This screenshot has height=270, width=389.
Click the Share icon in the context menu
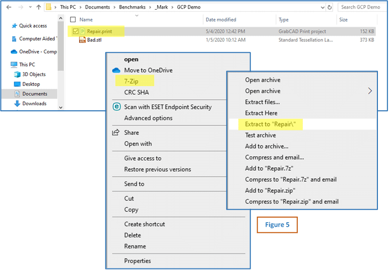pos(115,132)
